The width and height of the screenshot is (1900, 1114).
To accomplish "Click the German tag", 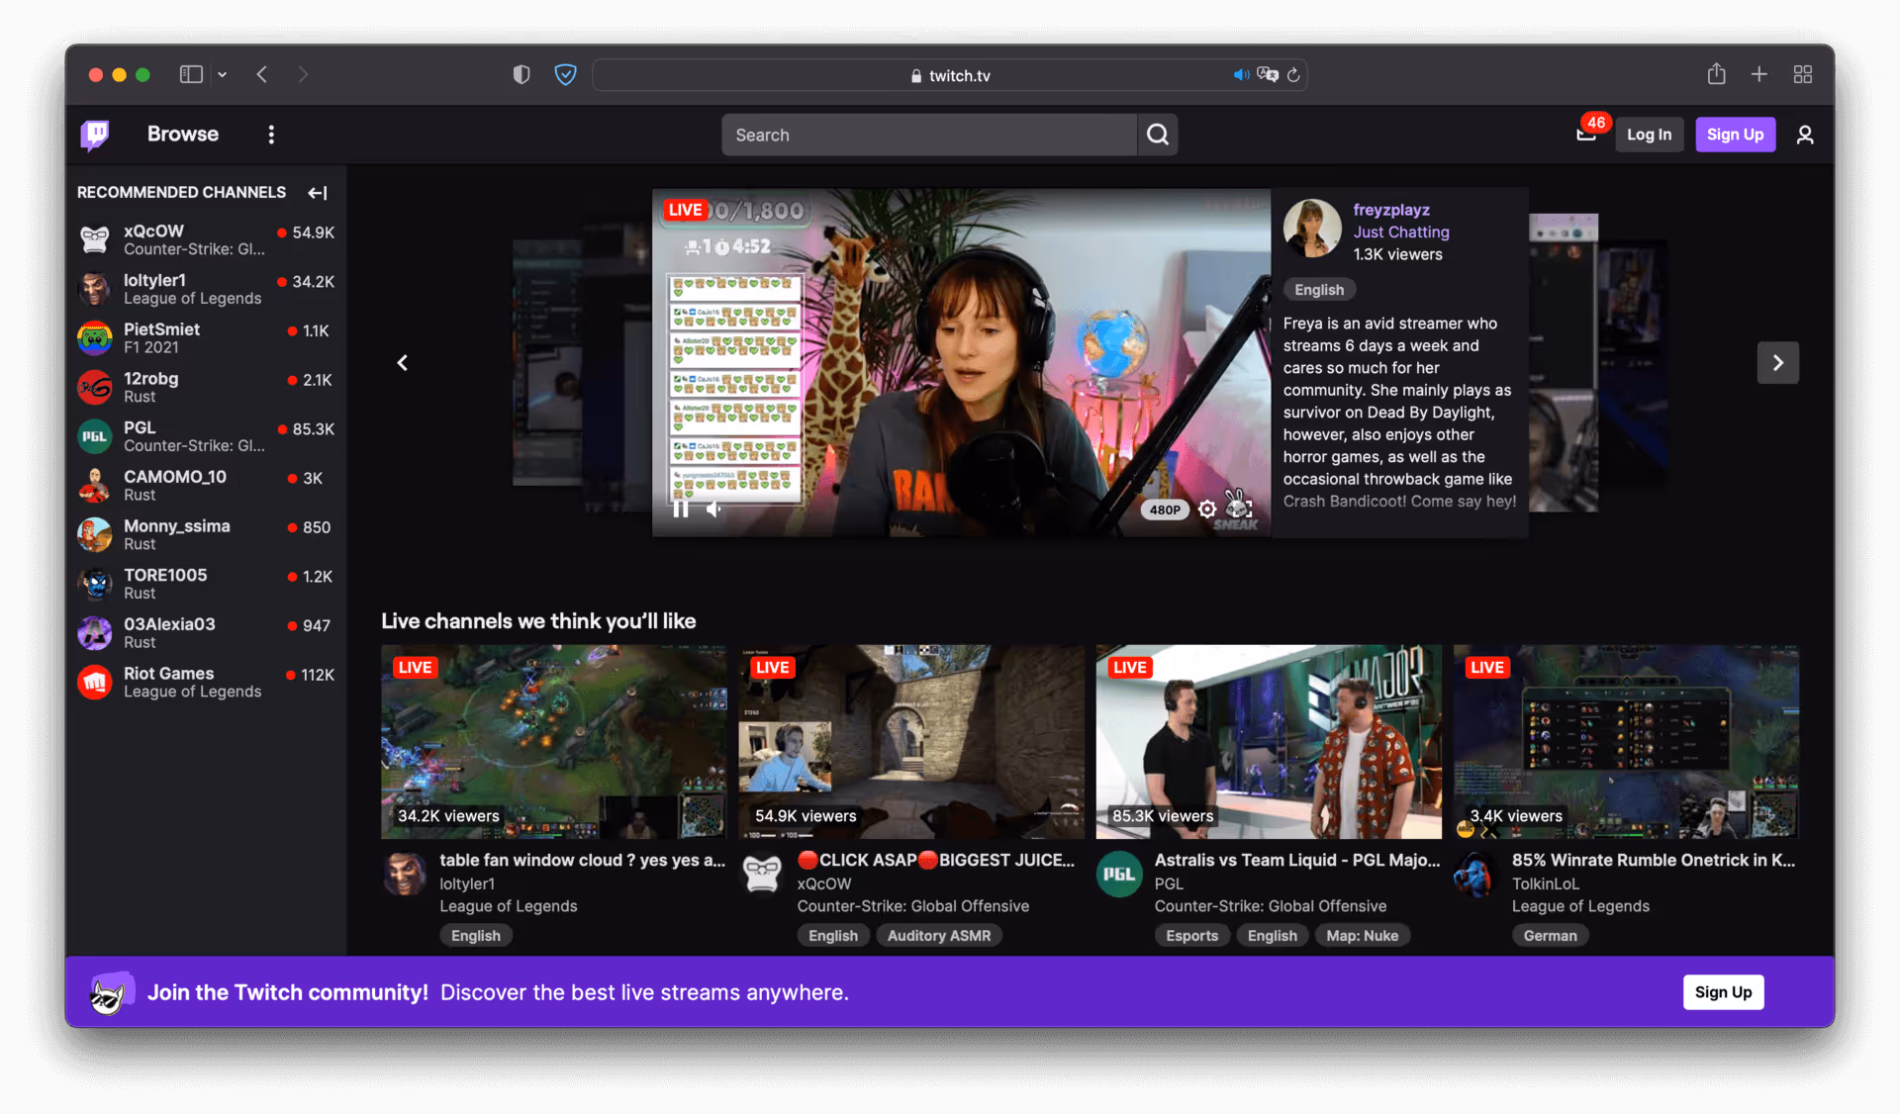I will [1550, 936].
